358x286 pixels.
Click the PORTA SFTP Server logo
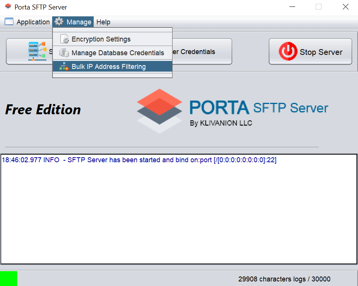[232, 111]
